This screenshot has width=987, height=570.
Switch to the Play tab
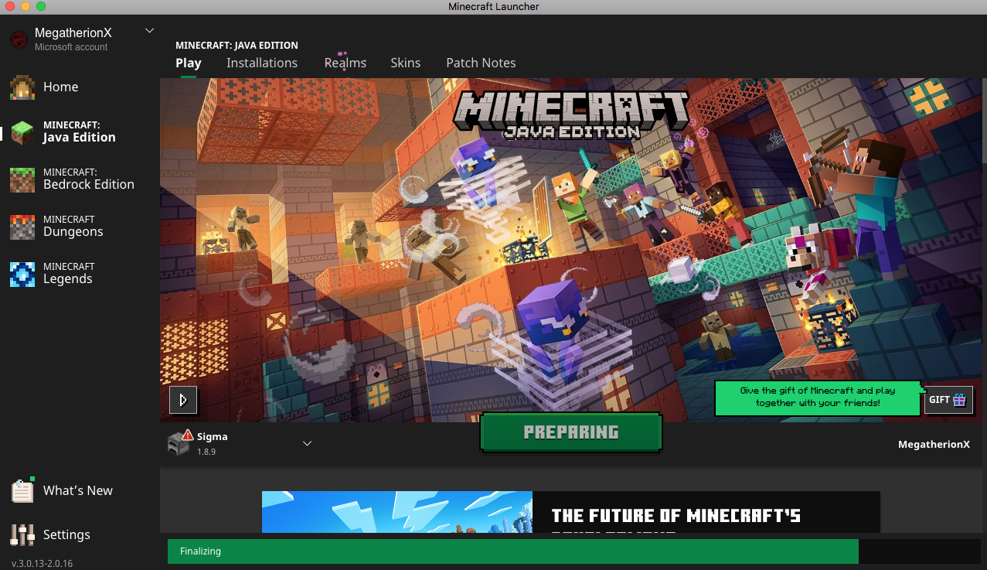[189, 63]
